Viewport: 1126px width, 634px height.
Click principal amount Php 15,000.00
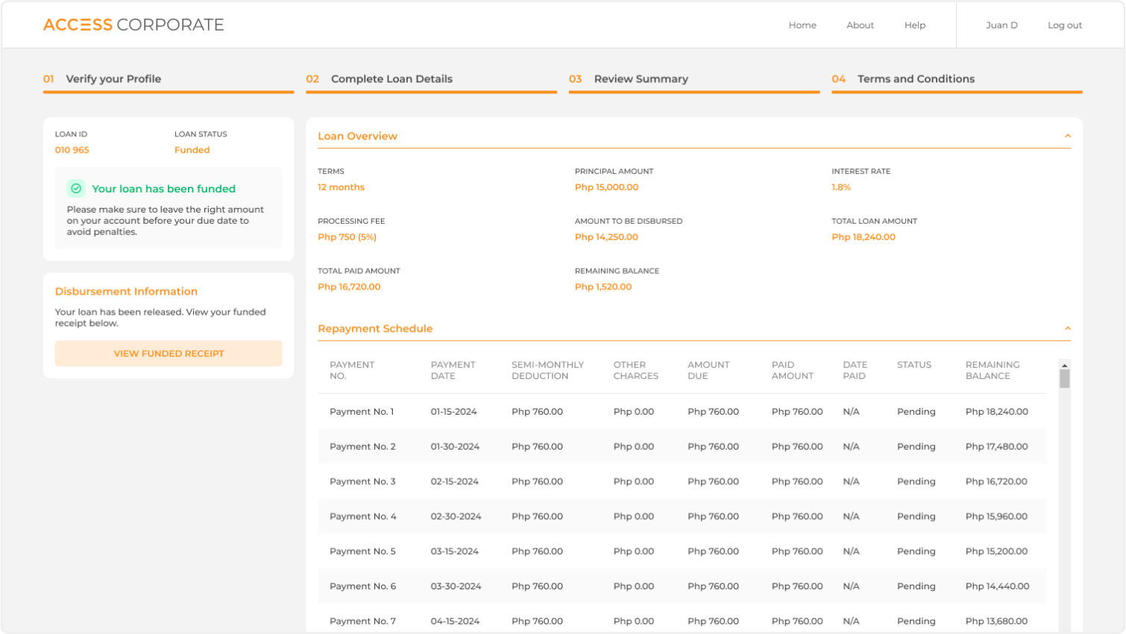tap(606, 187)
